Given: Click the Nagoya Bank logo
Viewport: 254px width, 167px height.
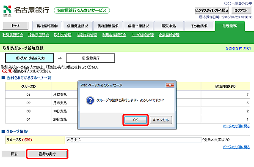Looking at the screenshot, I should [x=26, y=11].
